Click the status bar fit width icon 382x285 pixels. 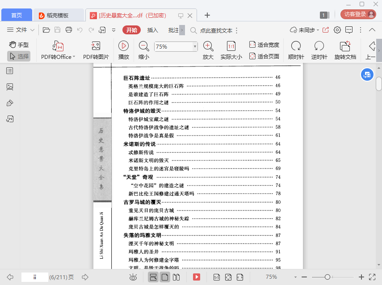click(240, 277)
